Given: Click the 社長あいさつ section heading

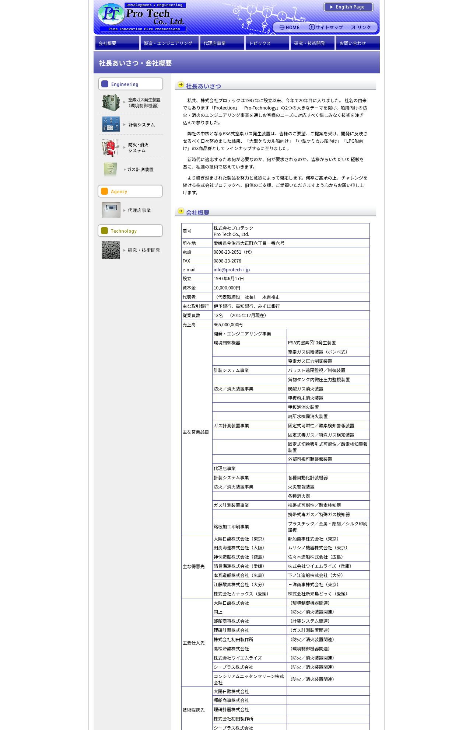Looking at the screenshot, I should 203,86.
